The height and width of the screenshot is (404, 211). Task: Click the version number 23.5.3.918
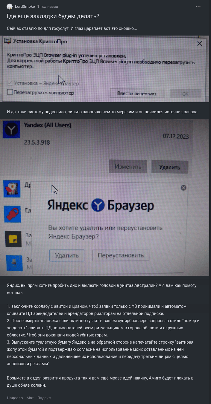point(37,142)
